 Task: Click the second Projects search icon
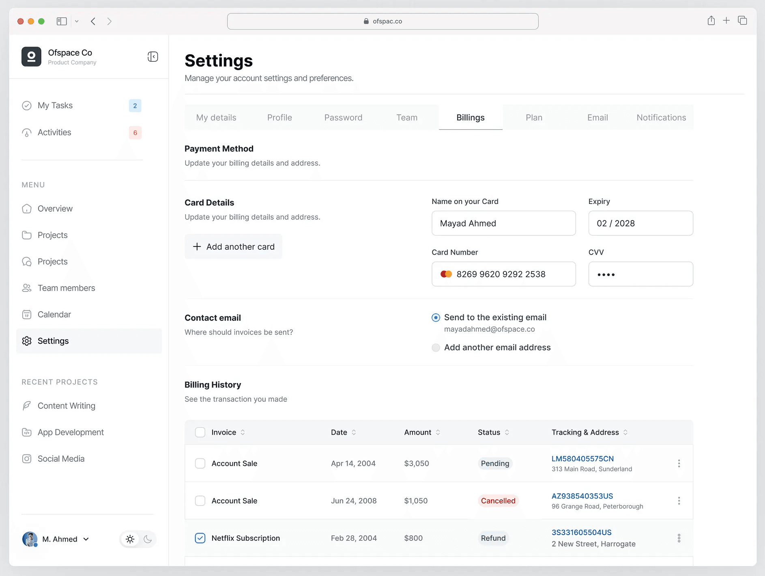click(27, 261)
